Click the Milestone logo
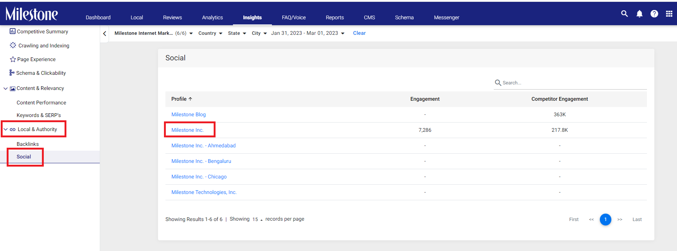Screen dimensions: 677x251 pos(32,14)
